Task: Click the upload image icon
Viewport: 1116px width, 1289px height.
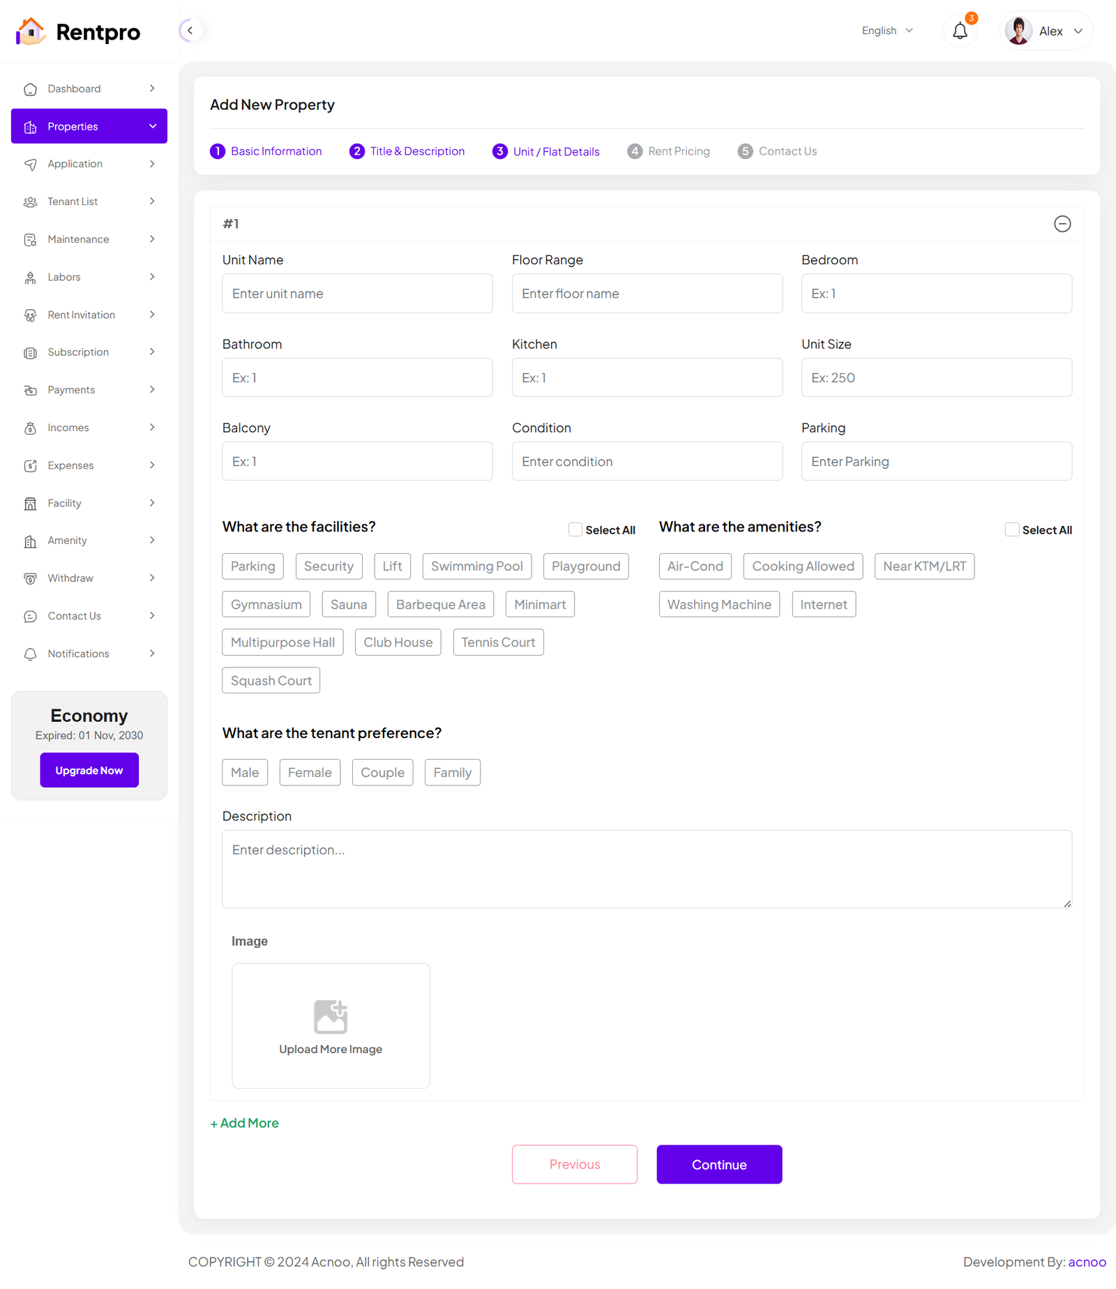Action: pyautogui.click(x=331, y=1016)
